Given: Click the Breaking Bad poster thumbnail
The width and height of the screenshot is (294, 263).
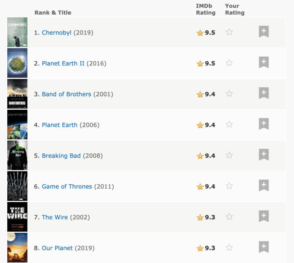Looking at the screenshot, I should (17, 155).
